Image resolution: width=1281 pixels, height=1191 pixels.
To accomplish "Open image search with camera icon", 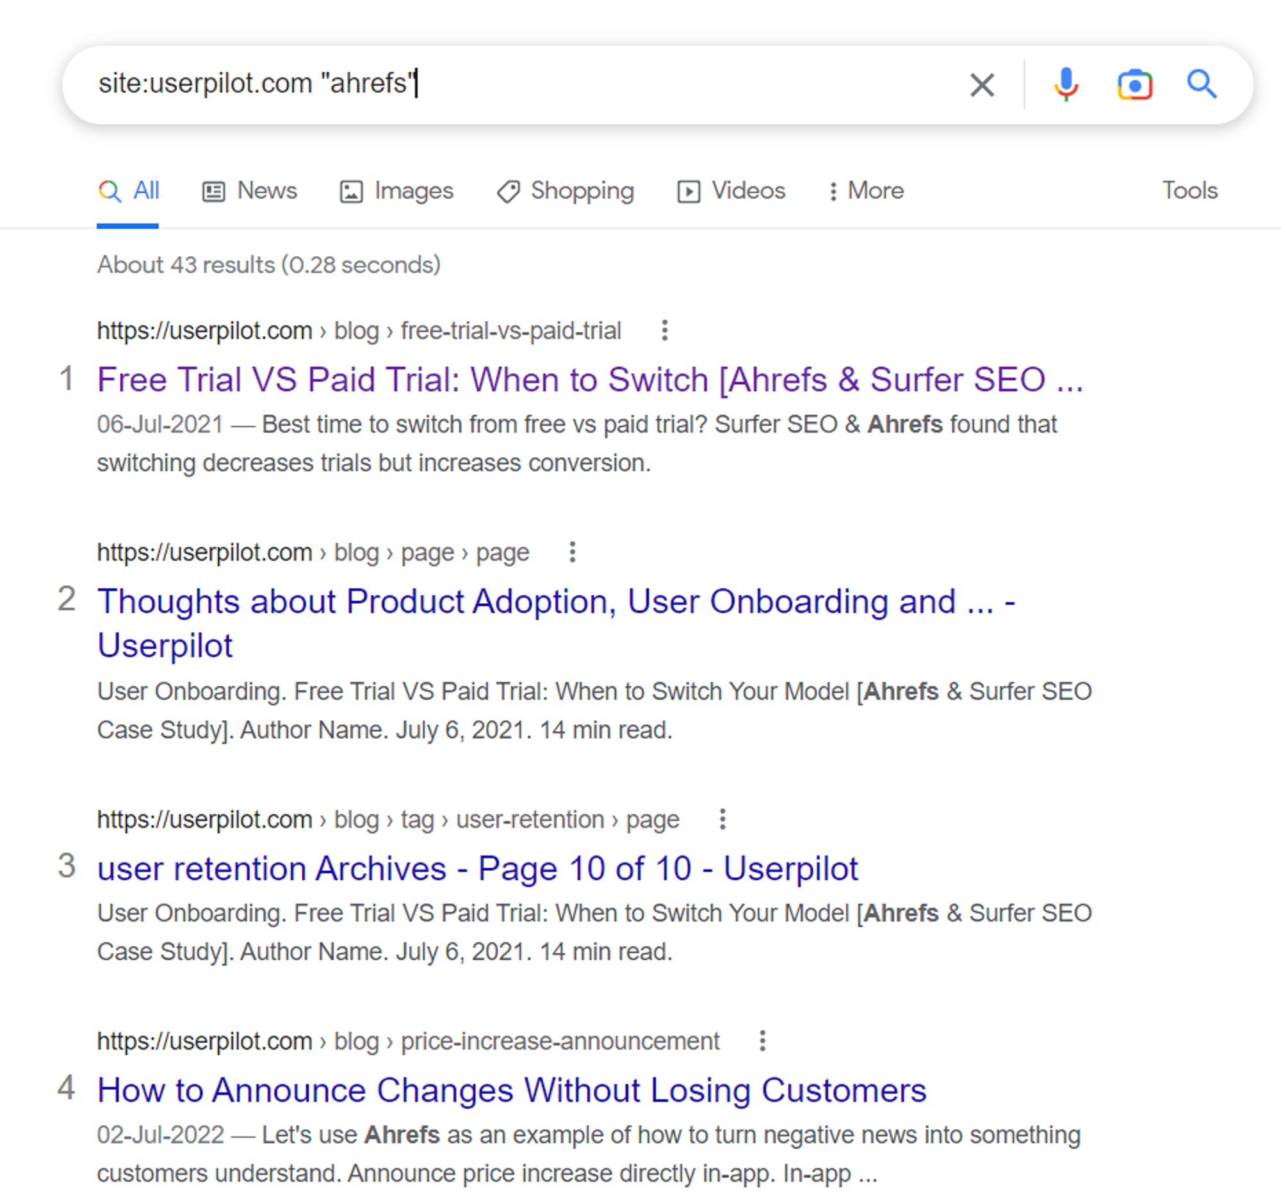I will pos(1135,85).
